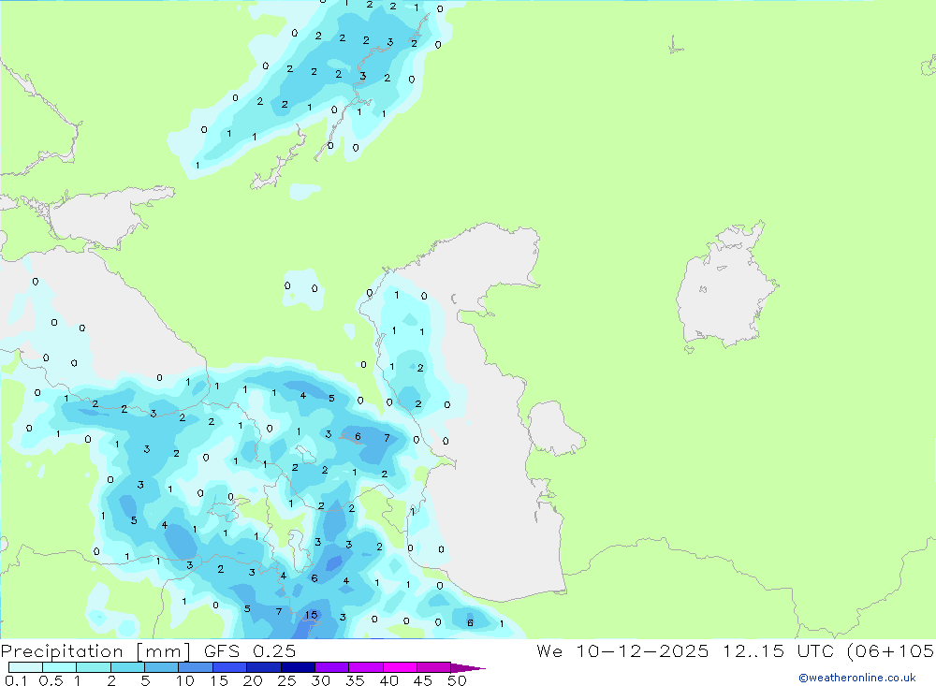Click the 40–45 mm magenta legend swatch
The height and width of the screenshot is (686, 936).
(400, 667)
